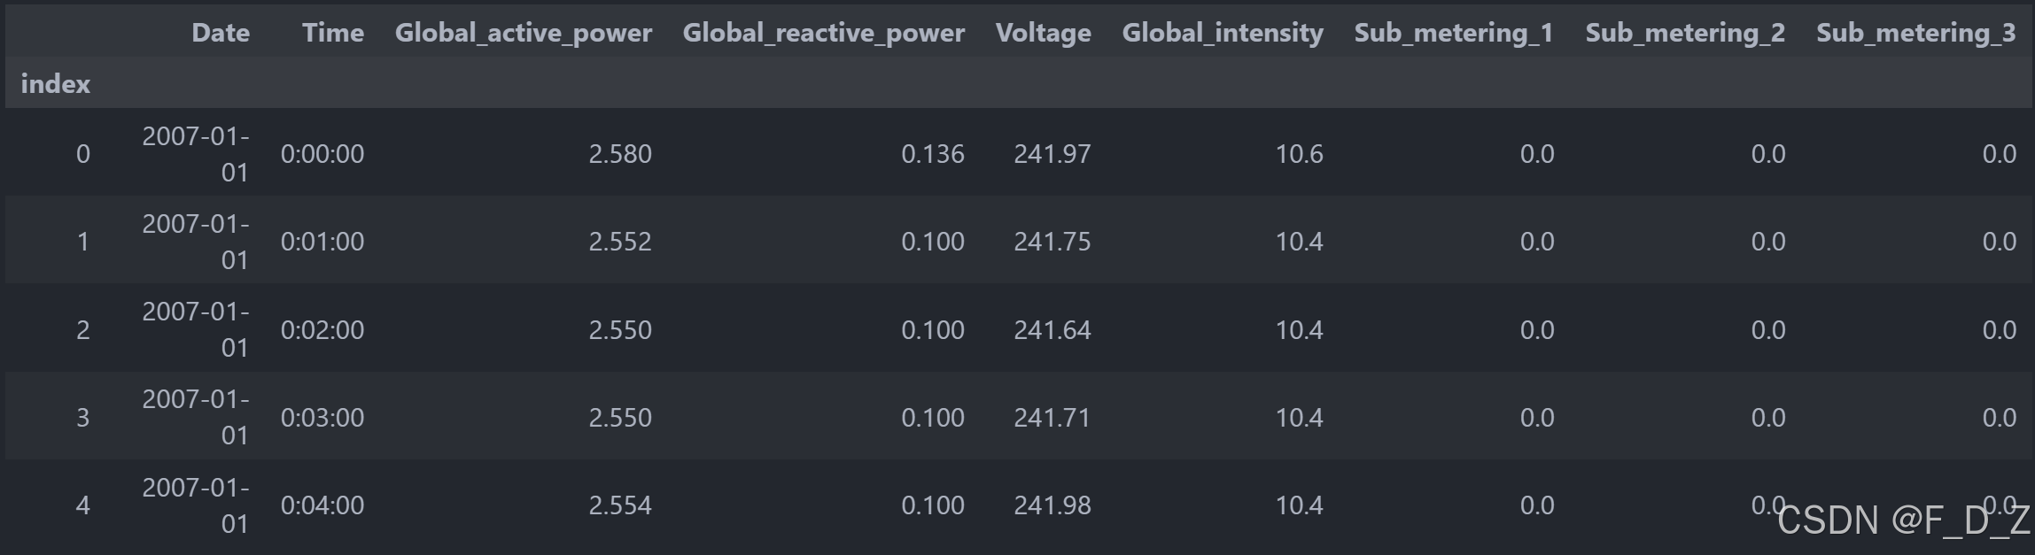The width and height of the screenshot is (2035, 555).
Task: Click the index label row header
Action: (x=56, y=84)
